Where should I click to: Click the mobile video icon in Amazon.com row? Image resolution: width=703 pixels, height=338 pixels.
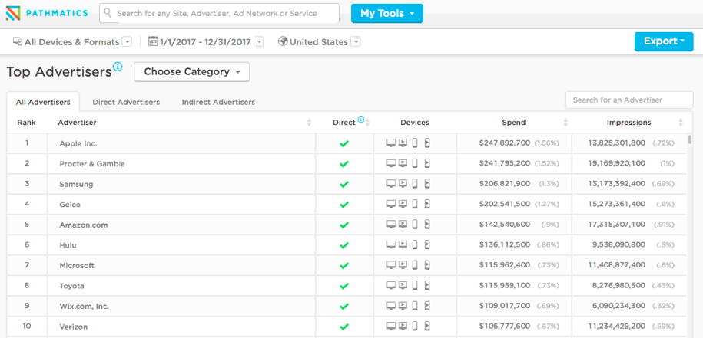[427, 225]
